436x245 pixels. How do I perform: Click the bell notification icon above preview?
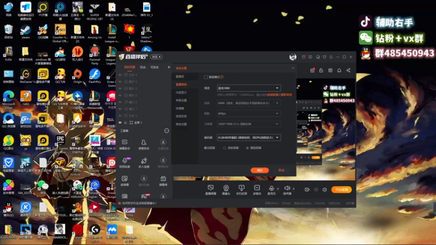pyautogui.click(x=339, y=70)
